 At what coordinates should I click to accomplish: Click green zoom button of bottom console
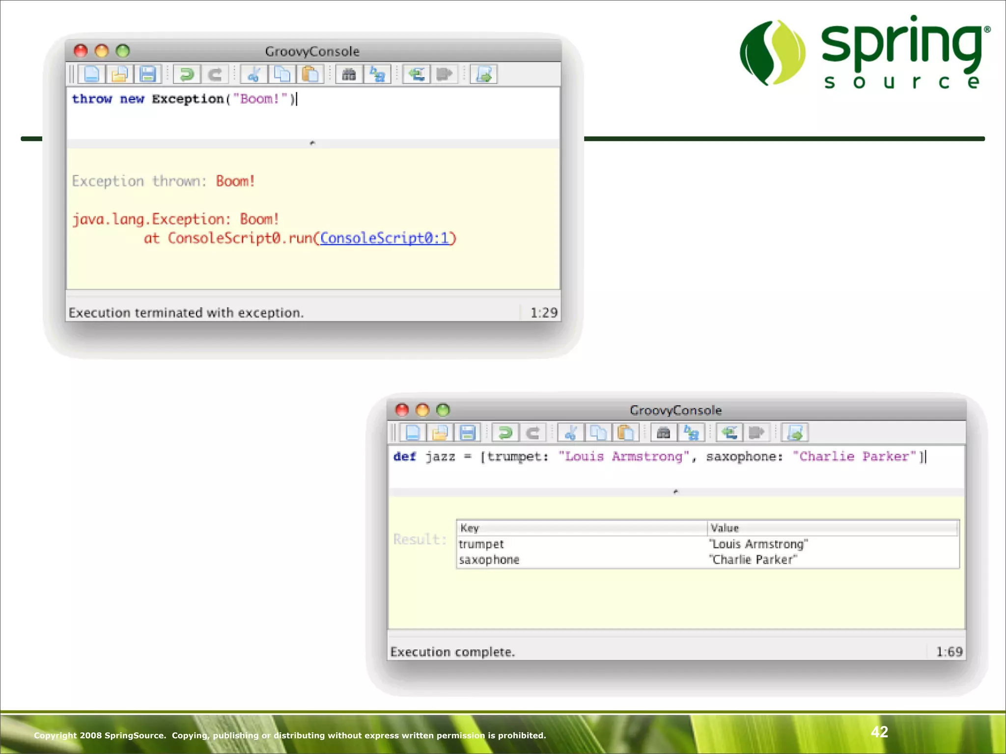point(443,410)
